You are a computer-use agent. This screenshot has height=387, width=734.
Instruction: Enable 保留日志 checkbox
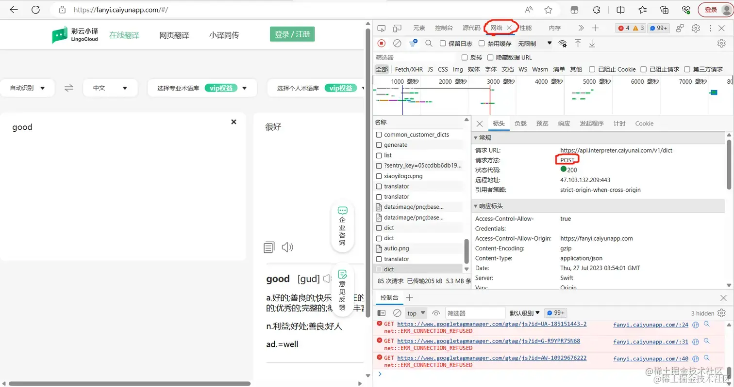pyautogui.click(x=443, y=44)
